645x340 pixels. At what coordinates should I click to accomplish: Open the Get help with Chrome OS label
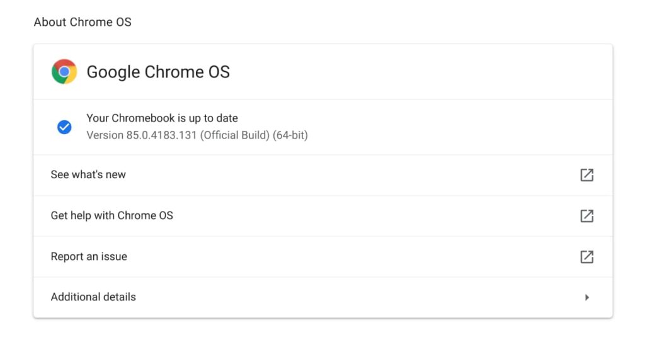tap(112, 215)
